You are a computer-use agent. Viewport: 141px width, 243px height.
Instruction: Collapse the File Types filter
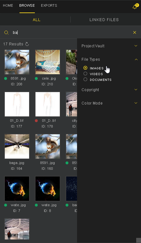tap(136, 59)
